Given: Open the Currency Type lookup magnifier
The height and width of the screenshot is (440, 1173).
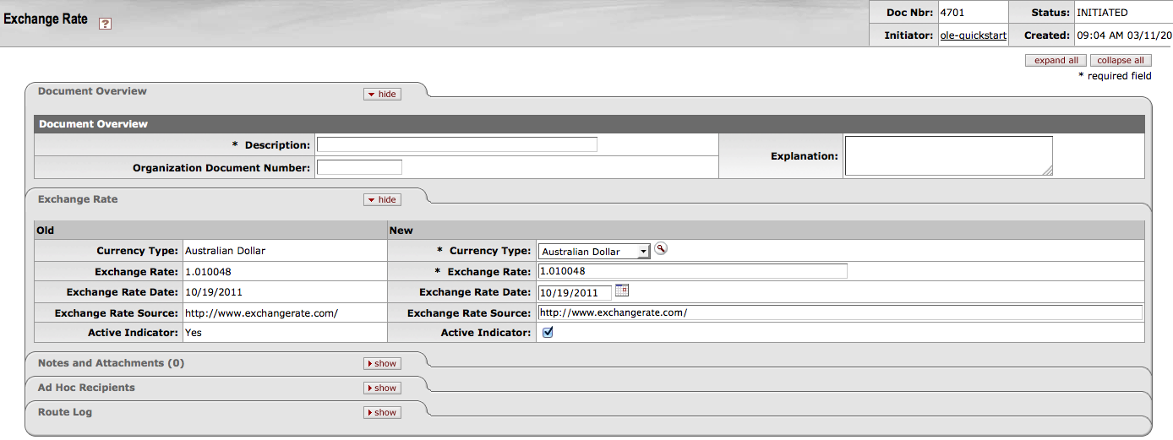Looking at the screenshot, I should click(x=661, y=249).
